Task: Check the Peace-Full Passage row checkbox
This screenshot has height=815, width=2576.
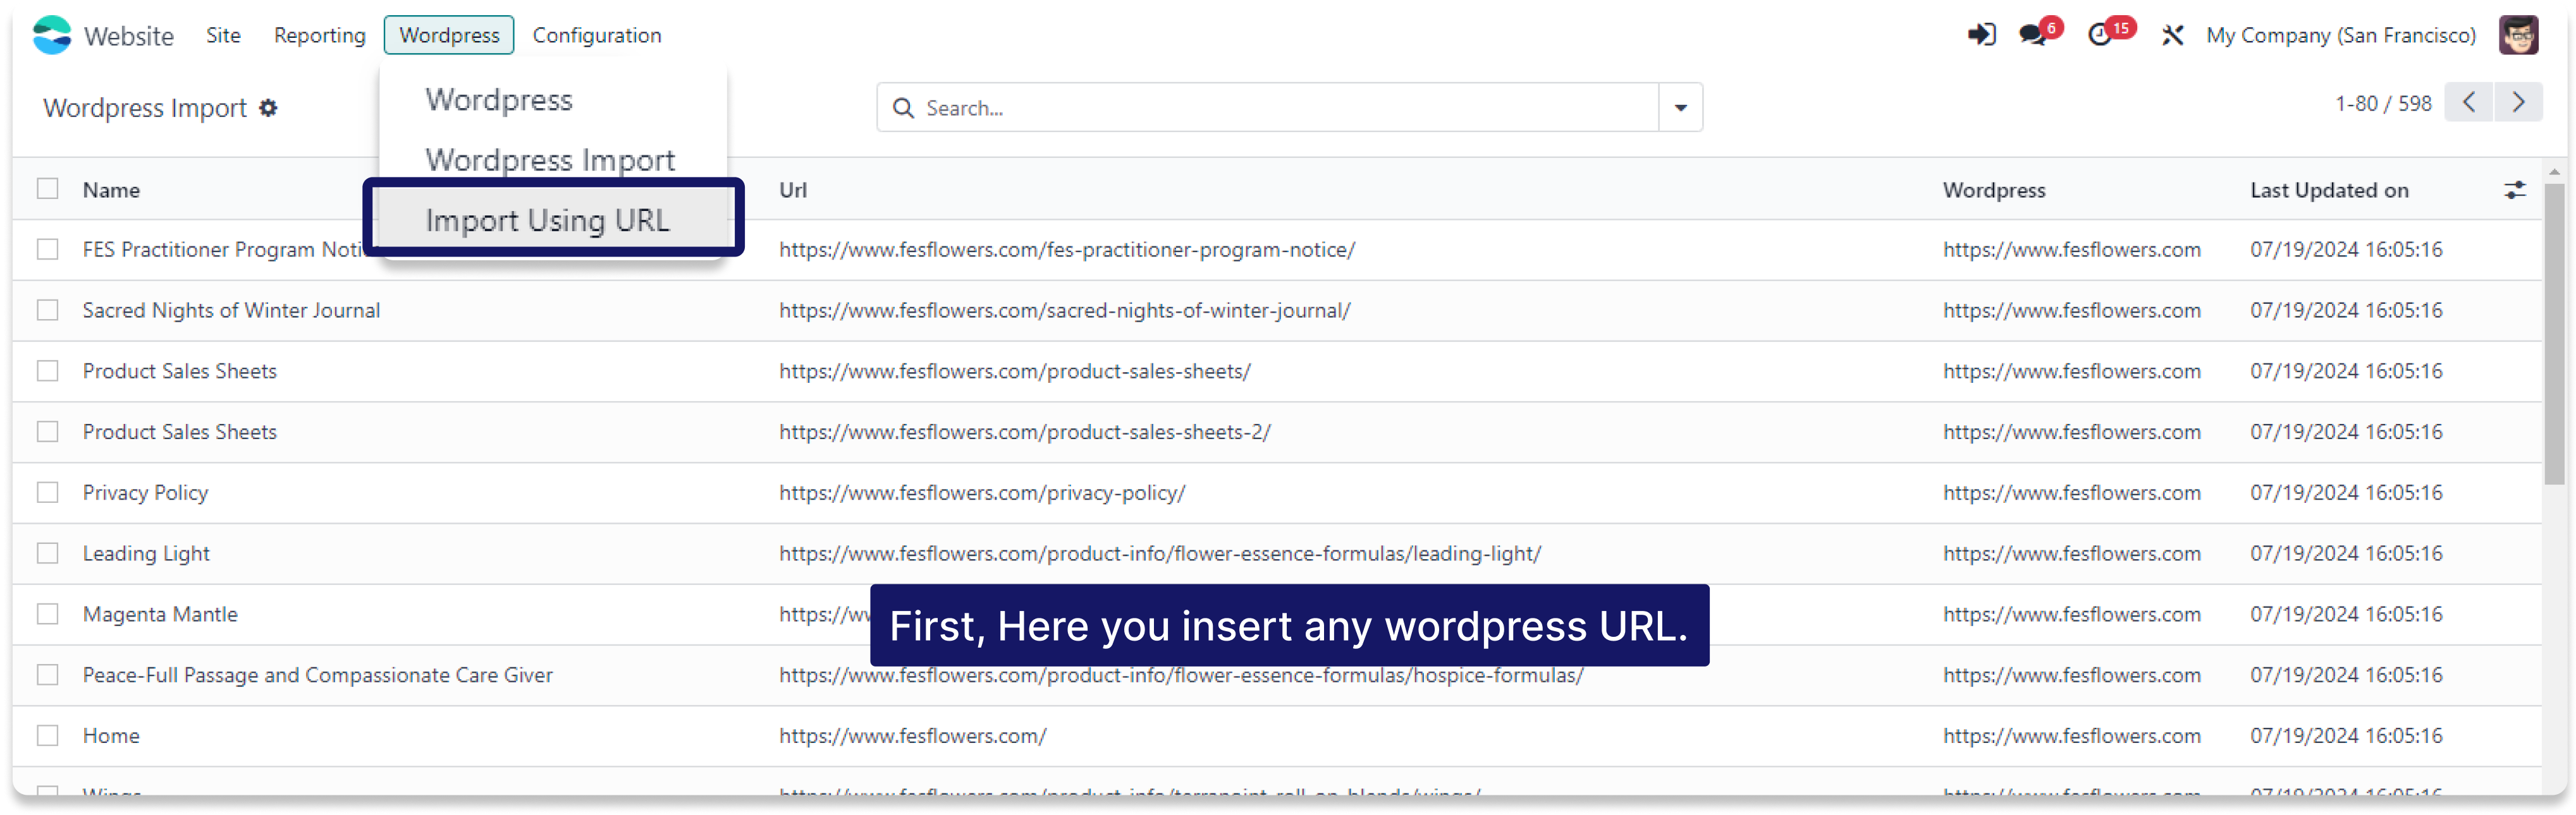Action: [48, 676]
